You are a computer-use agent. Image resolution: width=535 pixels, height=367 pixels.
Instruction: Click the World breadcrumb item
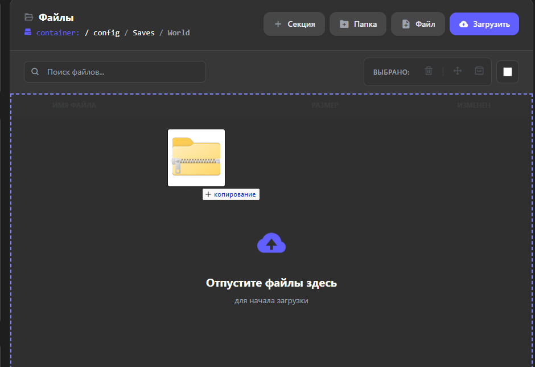pos(179,33)
